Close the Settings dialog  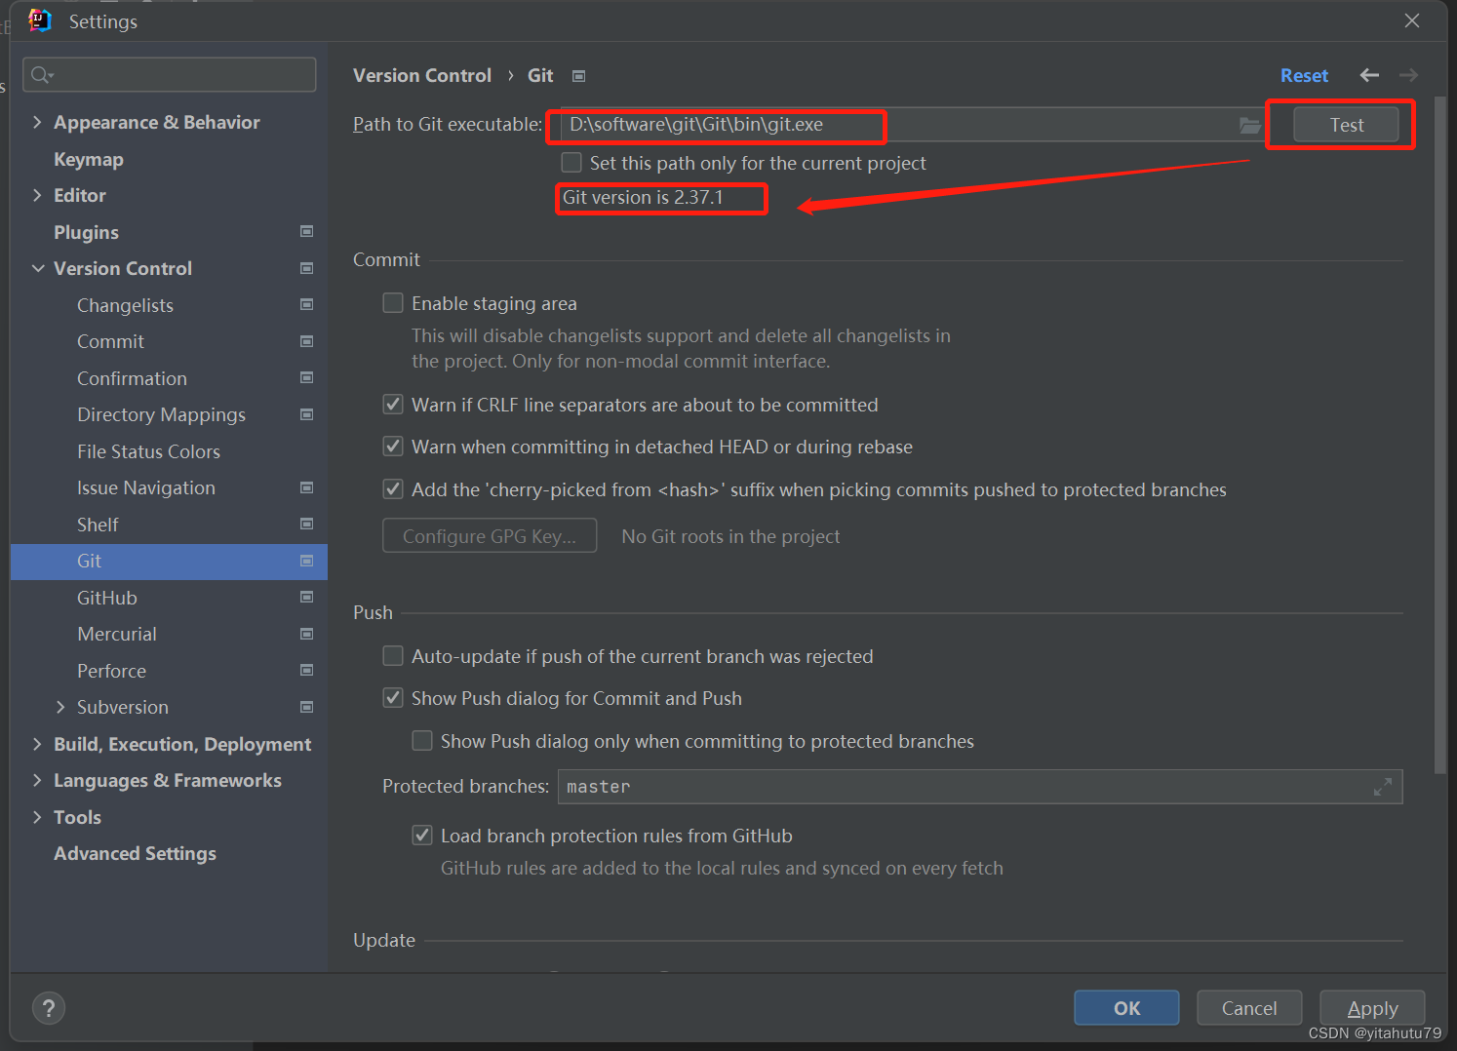(1412, 20)
